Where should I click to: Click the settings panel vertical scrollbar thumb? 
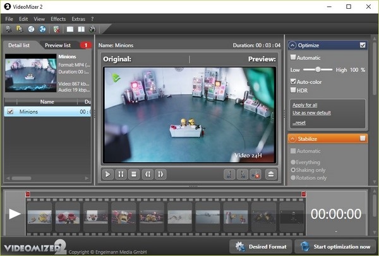pyautogui.click(x=375, y=69)
